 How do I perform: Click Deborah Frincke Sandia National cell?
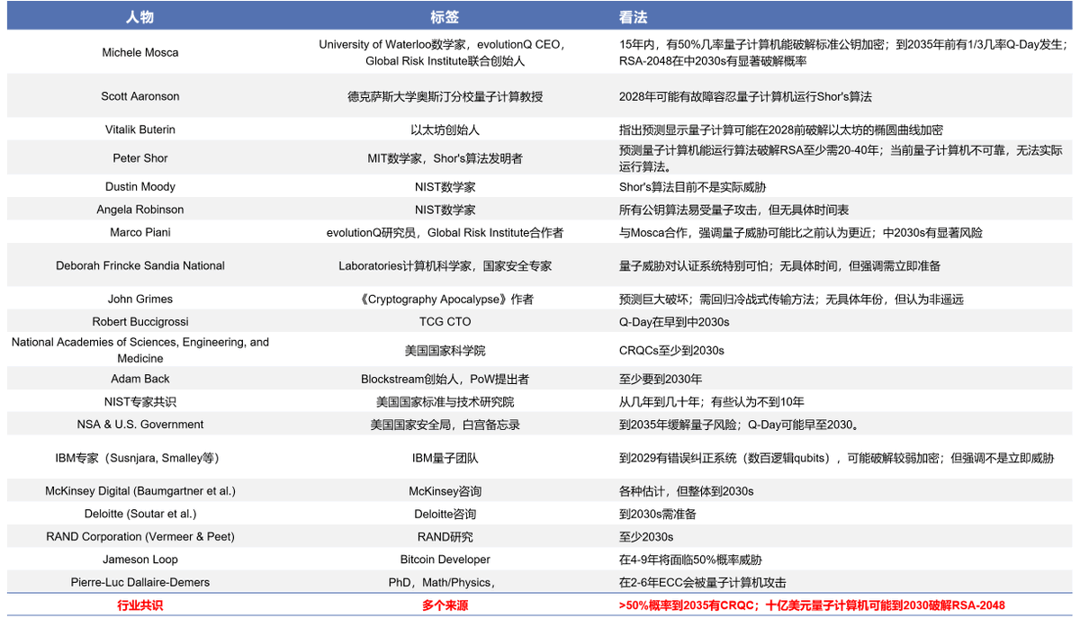point(140,265)
